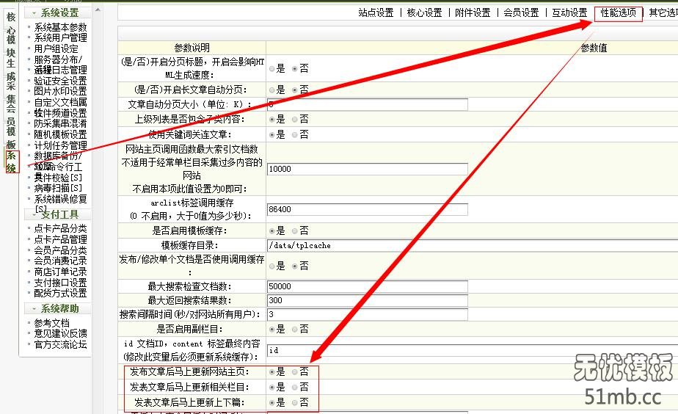
Task: Switch to 附件设置 tab
Action: [x=473, y=13]
